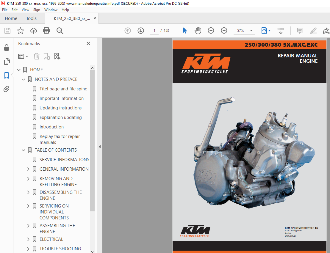The image size is (330, 253).
Task: Switch to the Home tab
Action: point(11,18)
